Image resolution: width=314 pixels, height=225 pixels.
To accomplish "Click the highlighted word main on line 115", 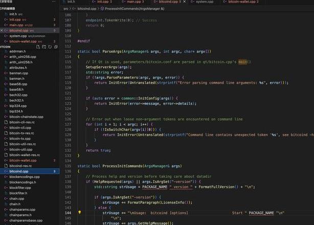I will pos(242,62).
